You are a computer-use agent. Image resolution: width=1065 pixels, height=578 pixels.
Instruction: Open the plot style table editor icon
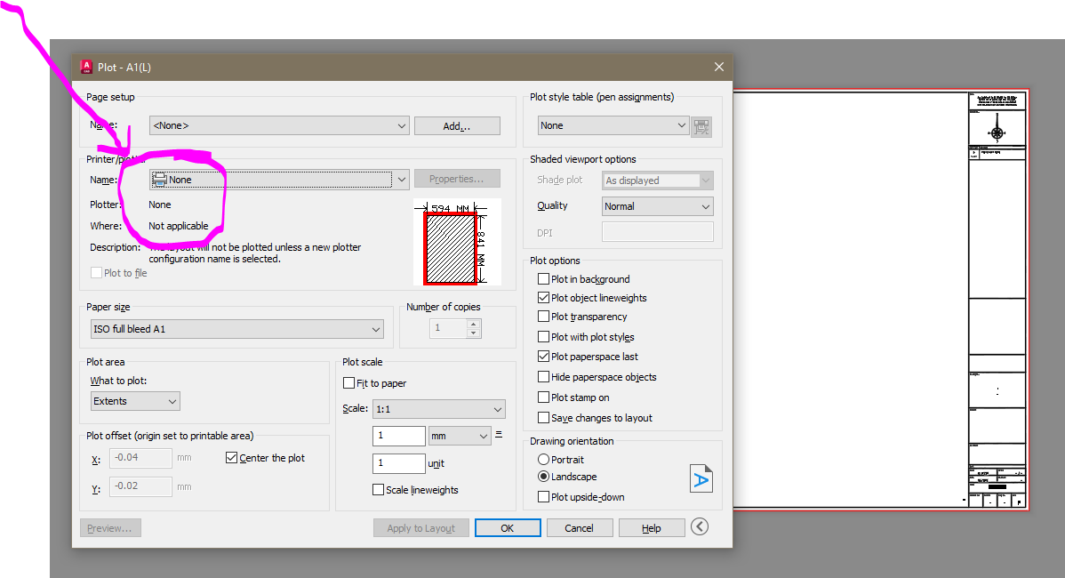coord(701,125)
